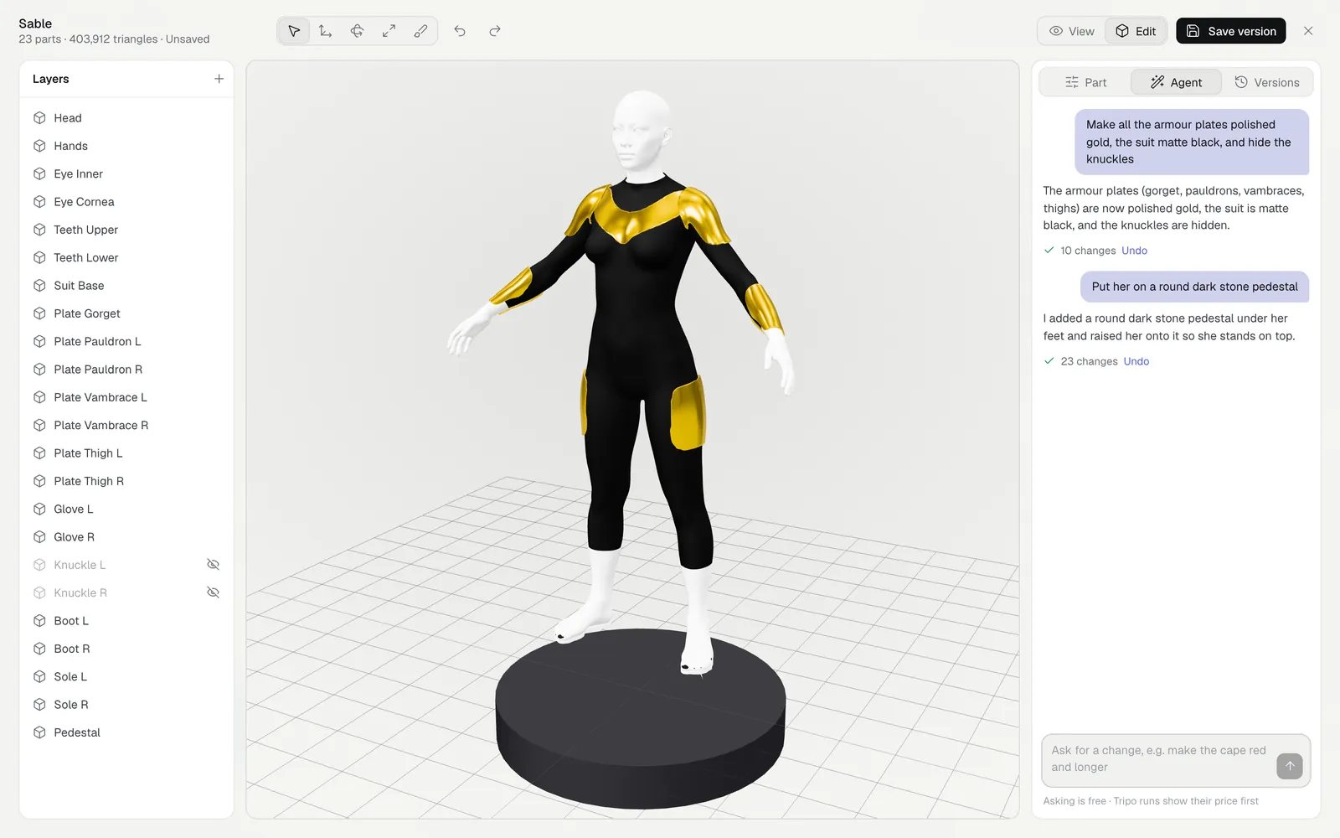Select the Plate Vambrace R layer
1340x838 pixels.
[x=126, y=425]
